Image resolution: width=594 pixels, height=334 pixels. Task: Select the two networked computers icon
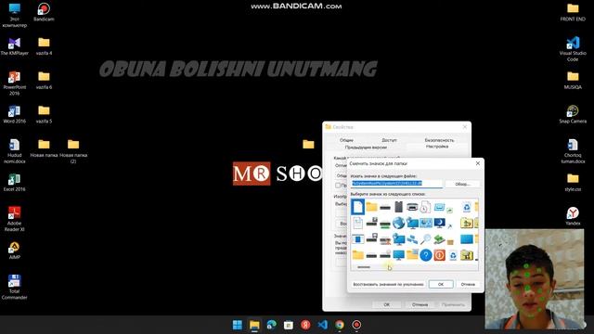[412, 239]
